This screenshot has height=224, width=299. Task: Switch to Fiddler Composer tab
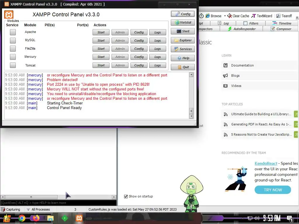(281, 29)
